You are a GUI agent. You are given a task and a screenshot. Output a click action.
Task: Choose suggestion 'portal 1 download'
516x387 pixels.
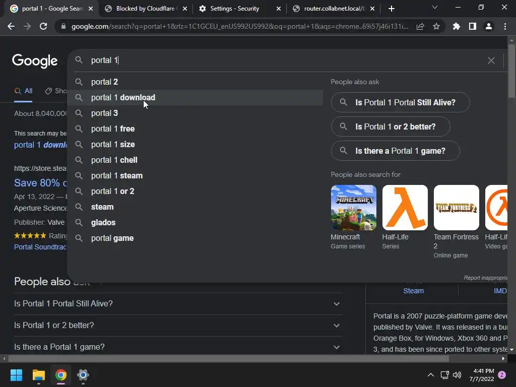coord(195,97)
